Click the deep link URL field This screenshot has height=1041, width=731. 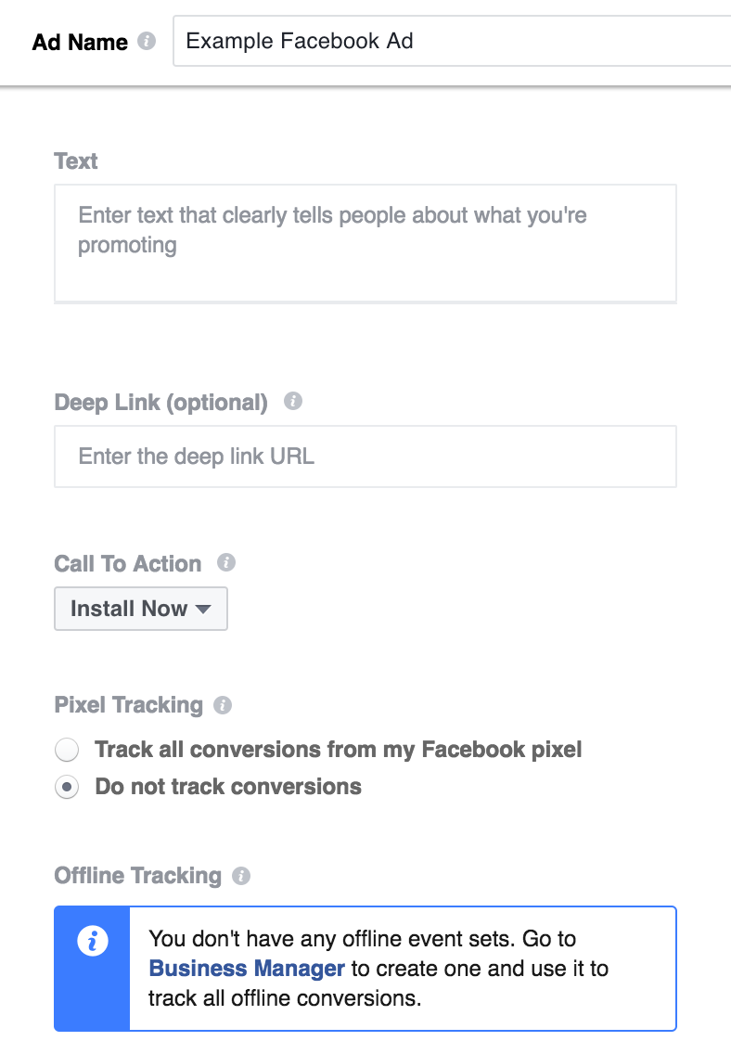point(365,456)
